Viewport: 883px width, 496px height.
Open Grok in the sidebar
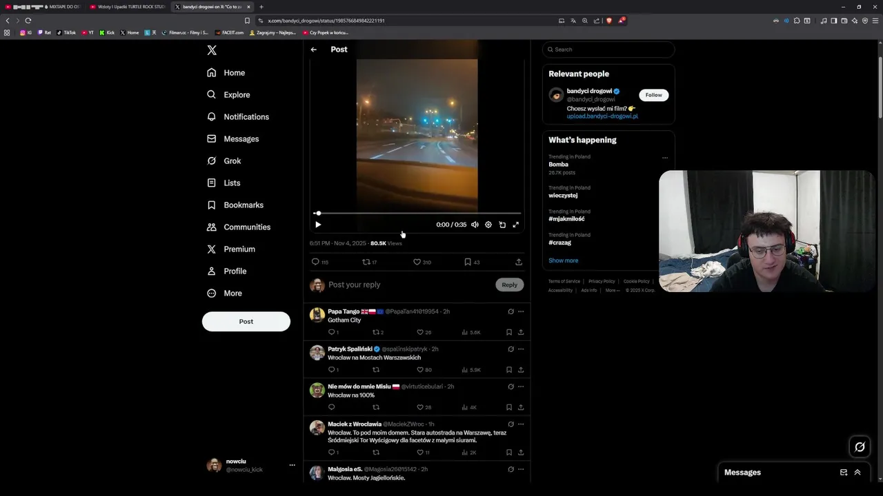point(224,161)
